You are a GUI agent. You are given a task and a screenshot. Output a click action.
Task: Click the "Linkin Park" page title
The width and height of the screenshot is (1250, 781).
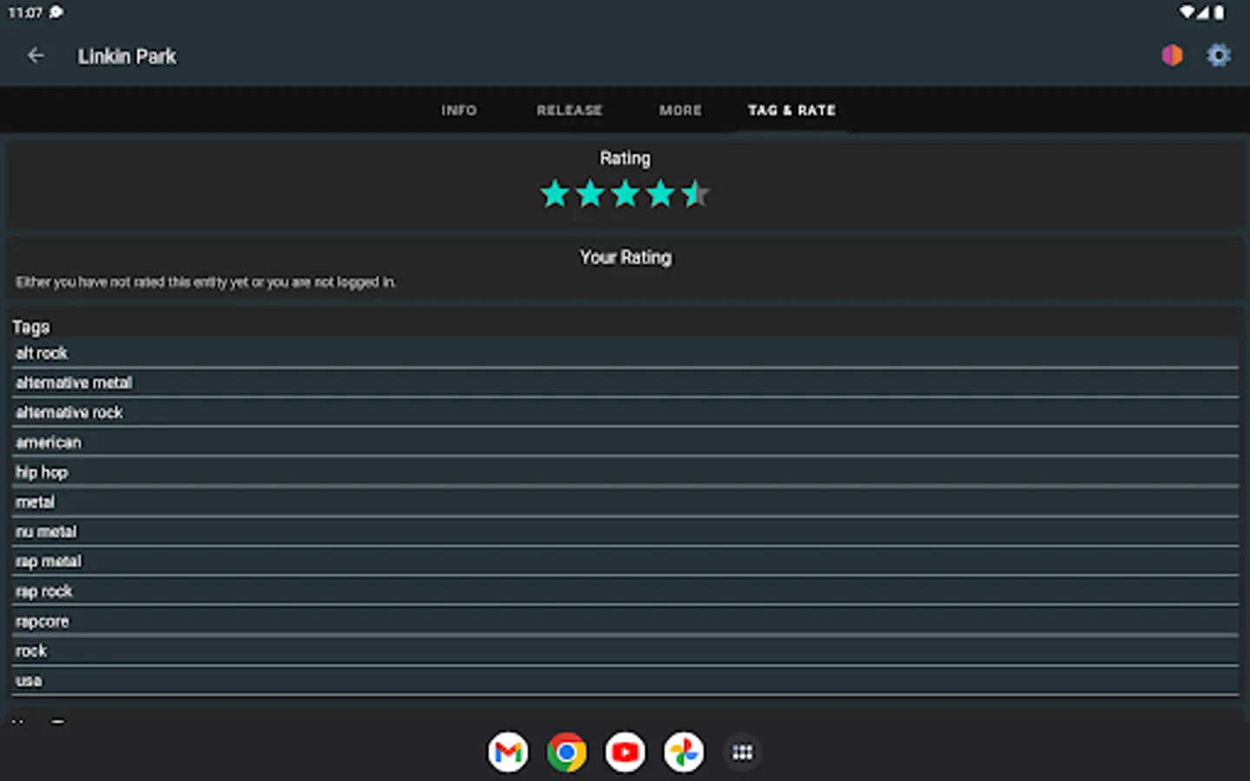127,56
